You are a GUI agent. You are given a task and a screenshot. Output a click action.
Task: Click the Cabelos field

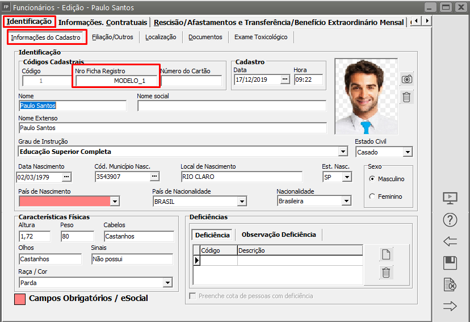[x=139, y=236]
